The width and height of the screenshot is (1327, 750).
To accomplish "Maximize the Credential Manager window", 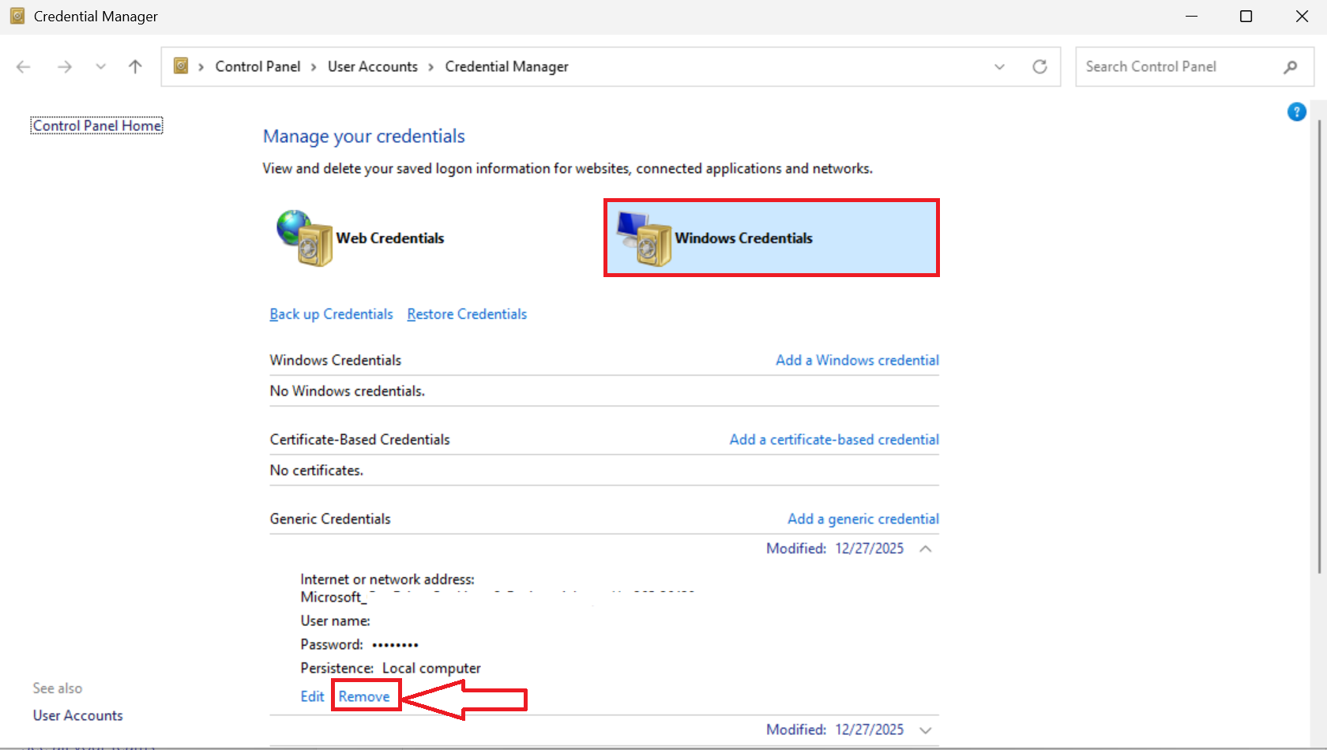I will coord(1246,17).
